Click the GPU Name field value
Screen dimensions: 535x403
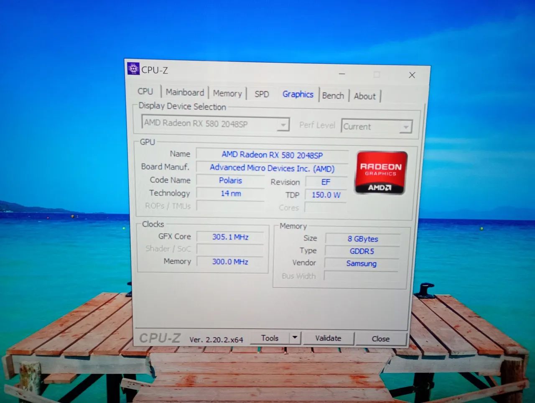coord(272,155)
